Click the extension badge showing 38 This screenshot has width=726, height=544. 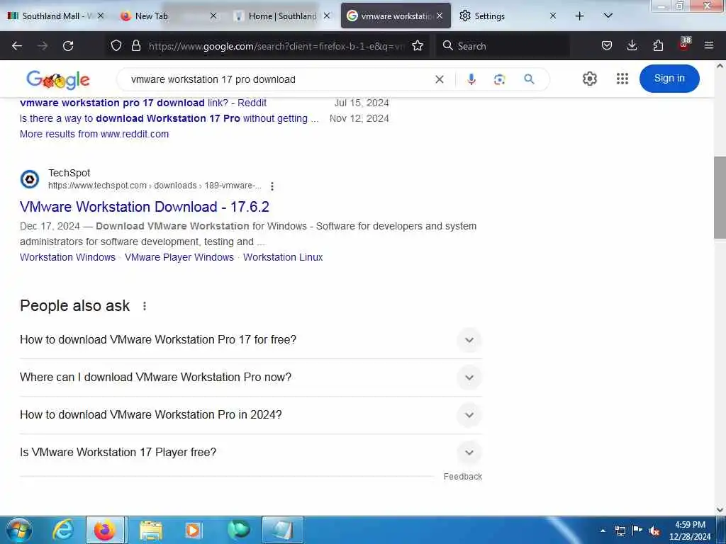click(x=684, y=45)
